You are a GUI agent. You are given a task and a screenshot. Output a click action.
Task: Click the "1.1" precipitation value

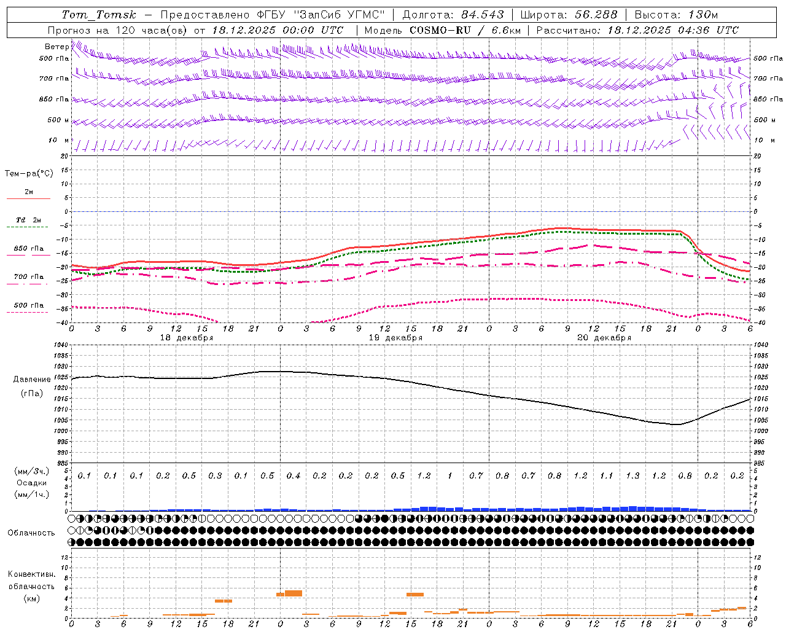point(606,475)
